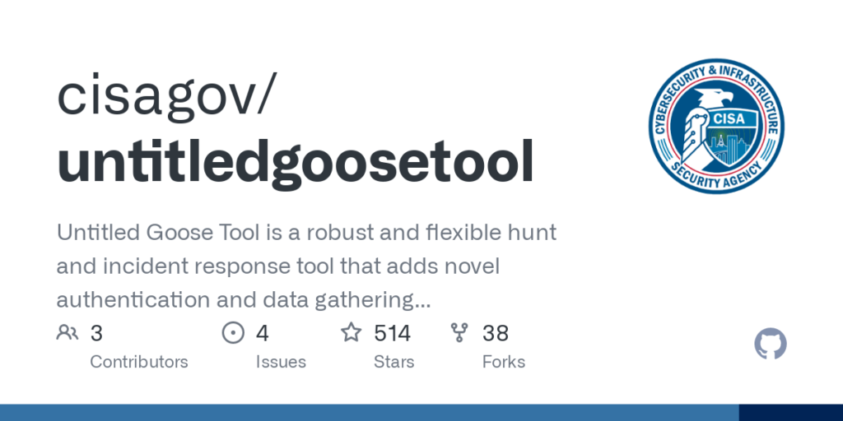Click the Stars star icon
This screenshot has height=421, width=843.
point(352,333)
